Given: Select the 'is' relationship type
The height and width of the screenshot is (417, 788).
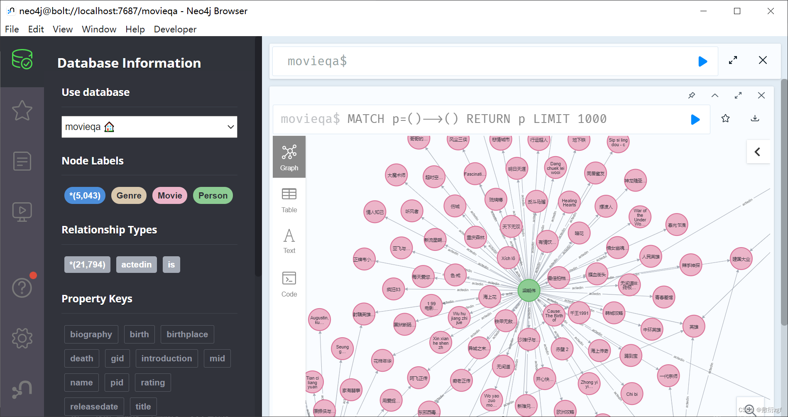Looking at the screenshot, I should click(x=171, y=265).
